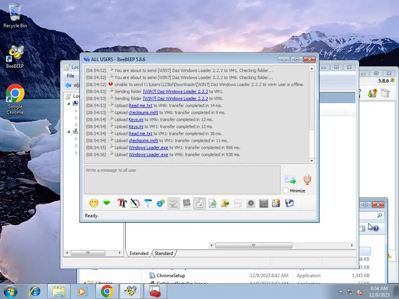Image resolution: width=399 pixels, height=299 pixels.
Task: Click the search magnifier icon in Explorer window
Action: (380, 215)
